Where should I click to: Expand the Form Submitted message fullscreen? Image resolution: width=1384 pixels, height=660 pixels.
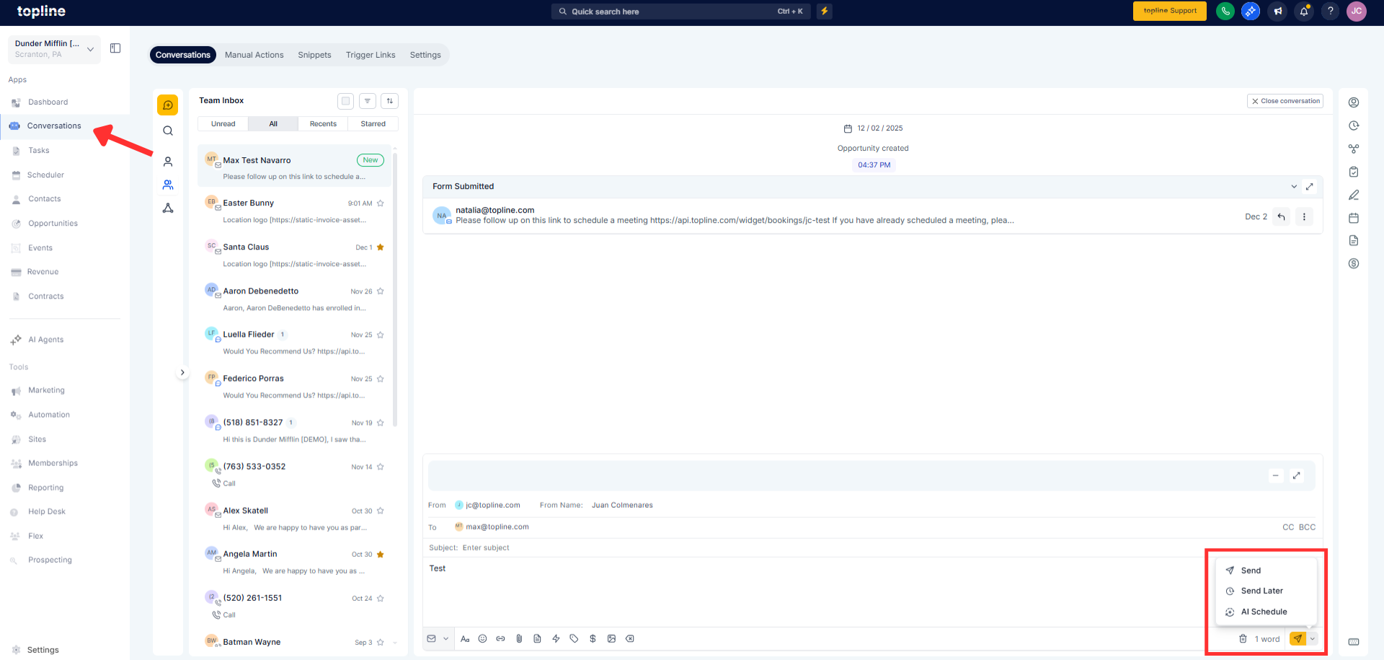1310,186
